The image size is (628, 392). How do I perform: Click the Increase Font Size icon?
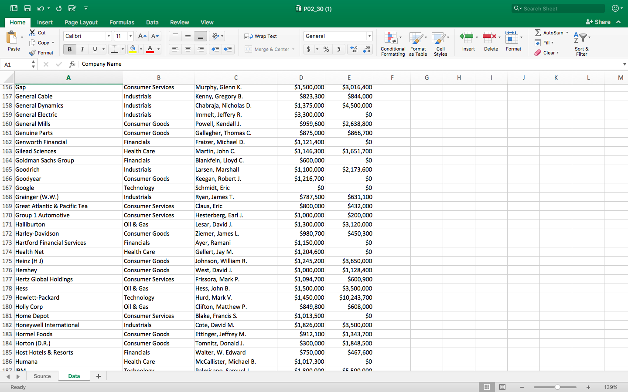[x=142, y=36]
